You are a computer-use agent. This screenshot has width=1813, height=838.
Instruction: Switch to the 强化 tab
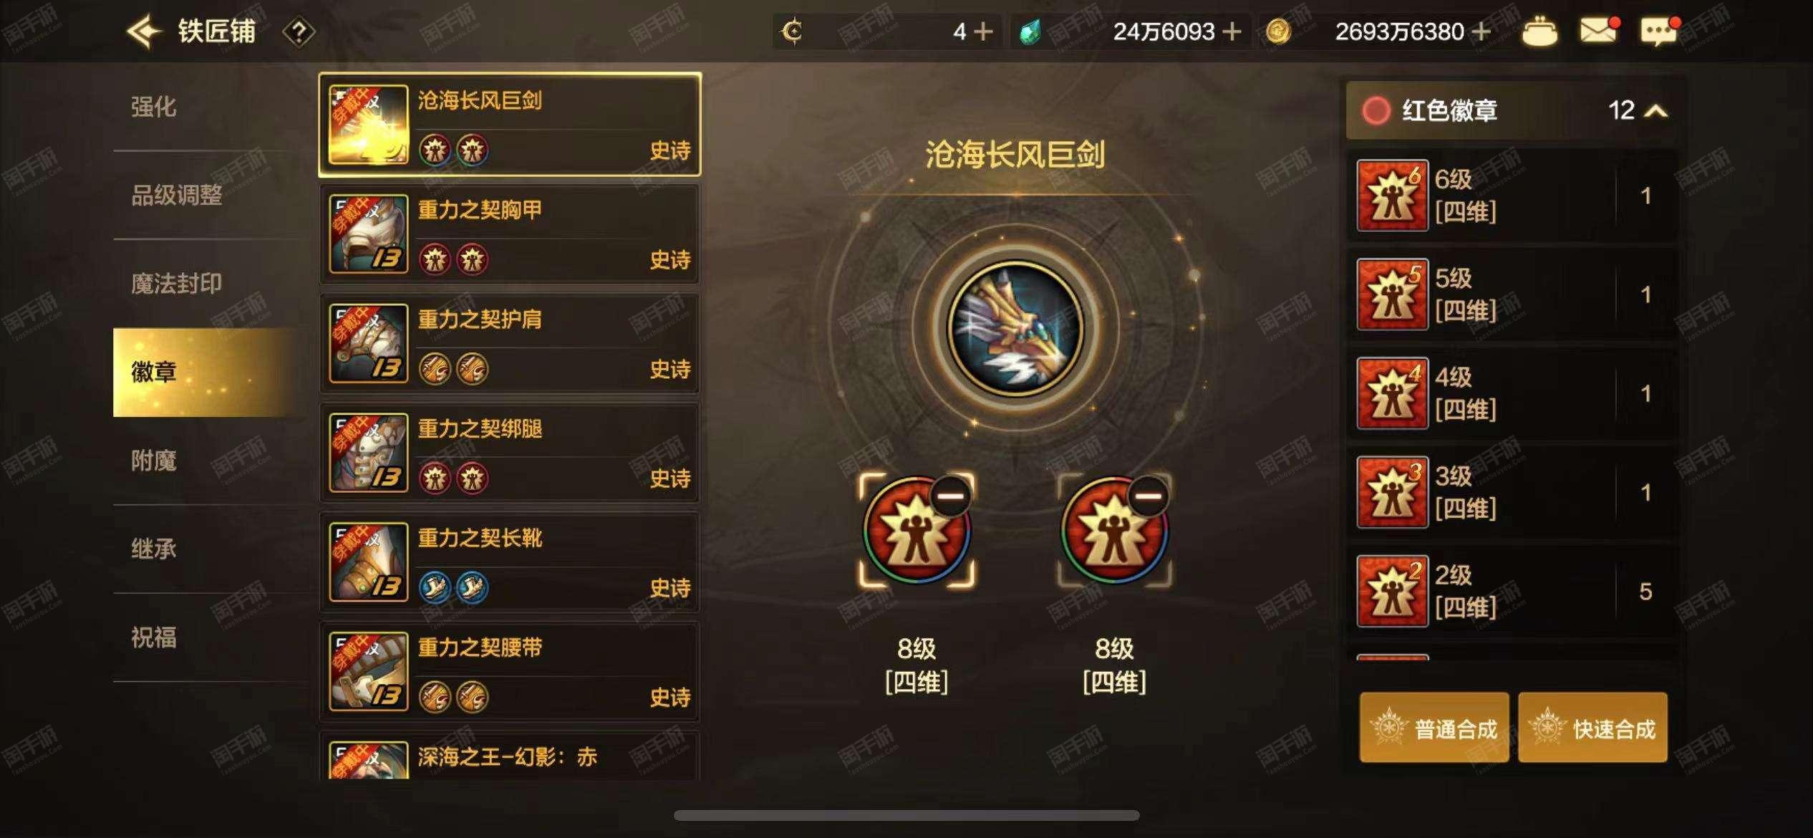click(153, 107)
